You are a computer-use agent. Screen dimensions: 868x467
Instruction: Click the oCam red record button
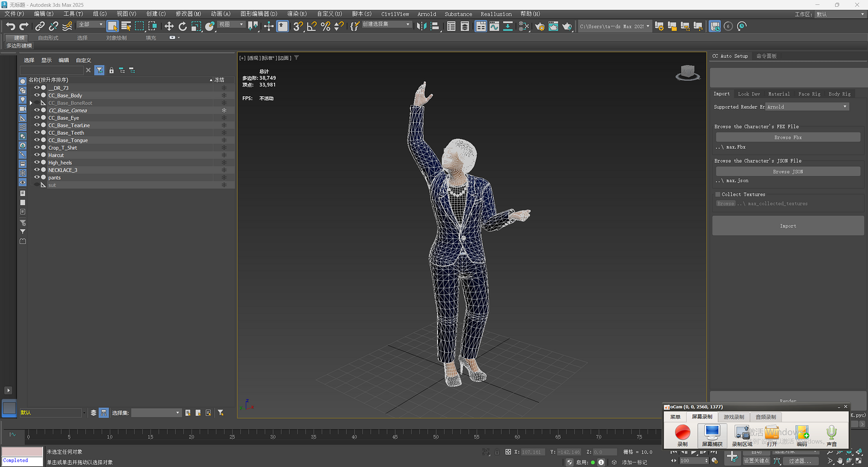coord(682,432)
